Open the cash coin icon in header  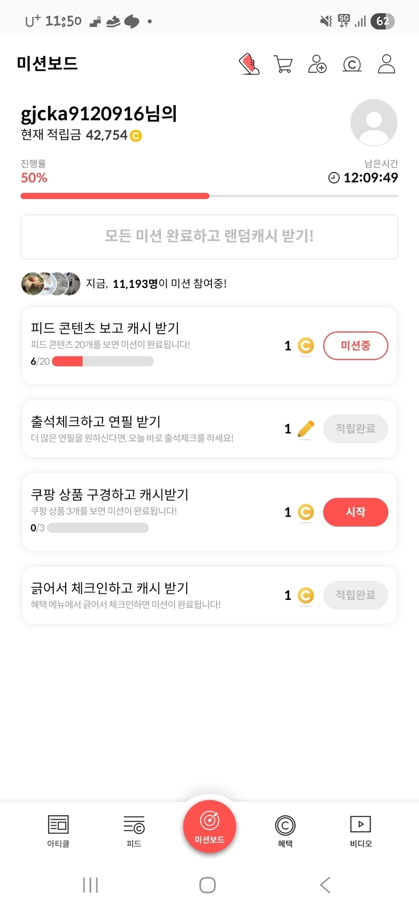[352, 64]
